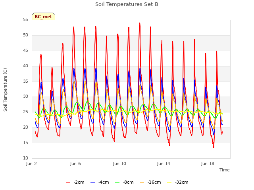
Task: Click the yellow -32cm legend color marker
Action: [169, 183]
